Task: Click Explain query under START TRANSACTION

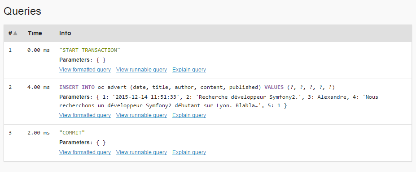Action: click(x=189, y=70)
